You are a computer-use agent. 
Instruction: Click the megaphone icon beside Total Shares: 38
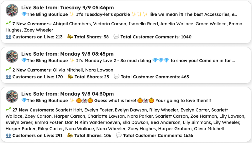pyautogui.click(x=70, y=37)
